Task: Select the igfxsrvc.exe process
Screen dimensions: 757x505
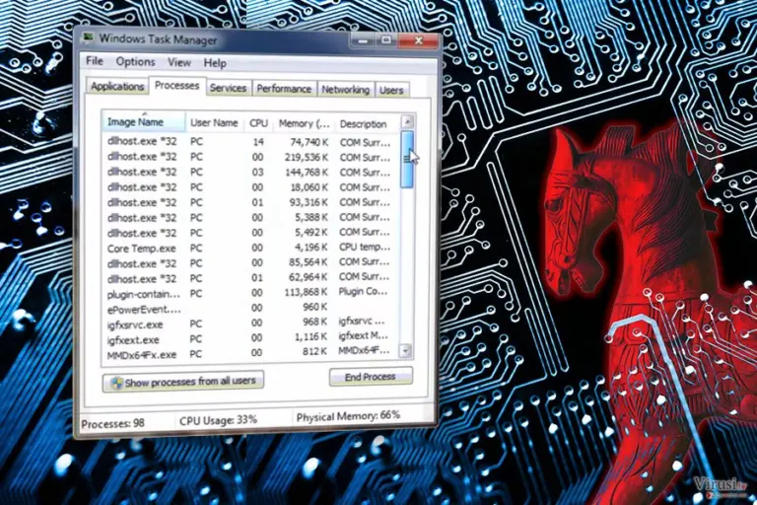Action: pos(249,324)
